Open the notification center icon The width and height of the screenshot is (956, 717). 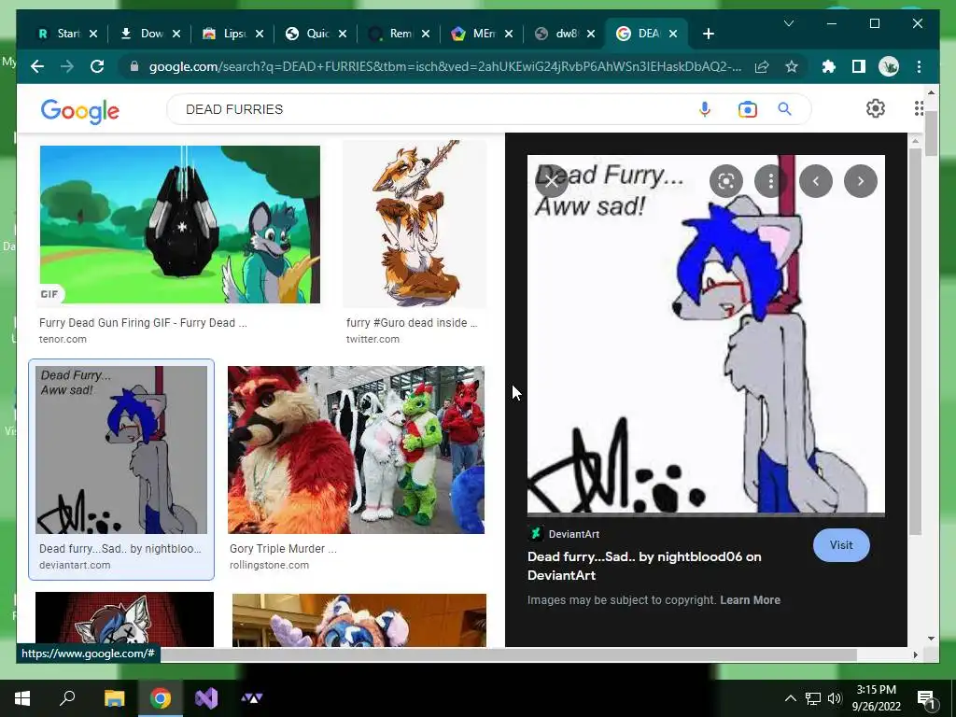pyautogui.click(x=926, y=699)
